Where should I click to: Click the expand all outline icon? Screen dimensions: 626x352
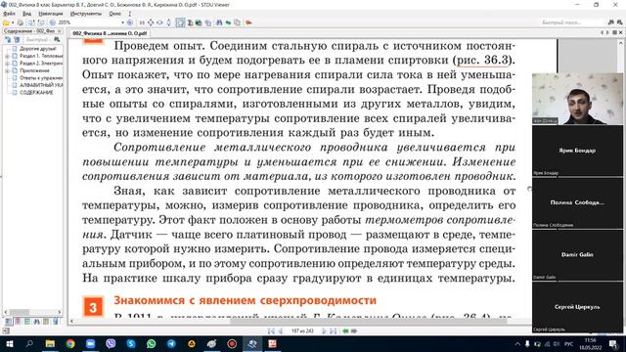8,39
